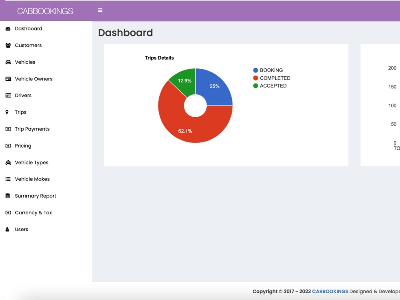This screenshot has height=300, width=400.
Task: Open Vehicle Makes list
Action: [x=32, y=179]
